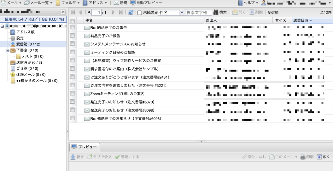Check the select-all checkbox in header
The width and height of the screenshot is (333, 171).
pyautogui.click(x=72, y=20)
